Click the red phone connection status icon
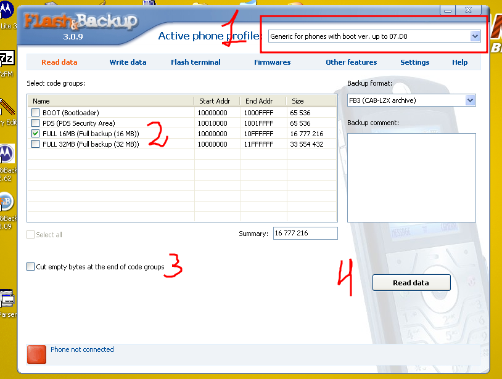The image size is (502, 379). tap(36, 354)
